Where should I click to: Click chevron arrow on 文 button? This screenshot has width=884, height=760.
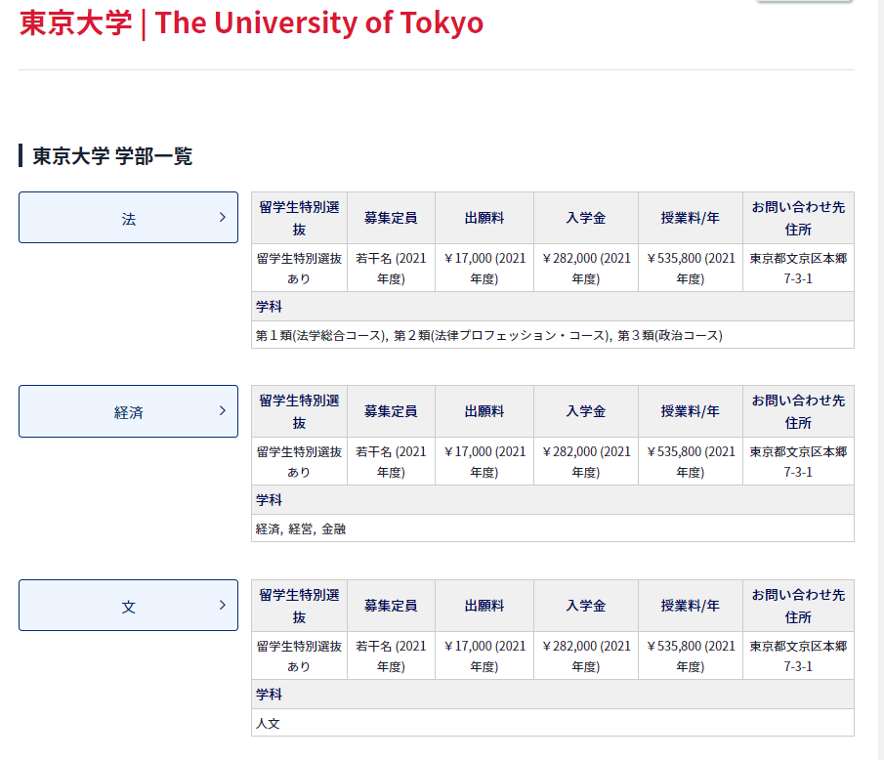point(222,605)
